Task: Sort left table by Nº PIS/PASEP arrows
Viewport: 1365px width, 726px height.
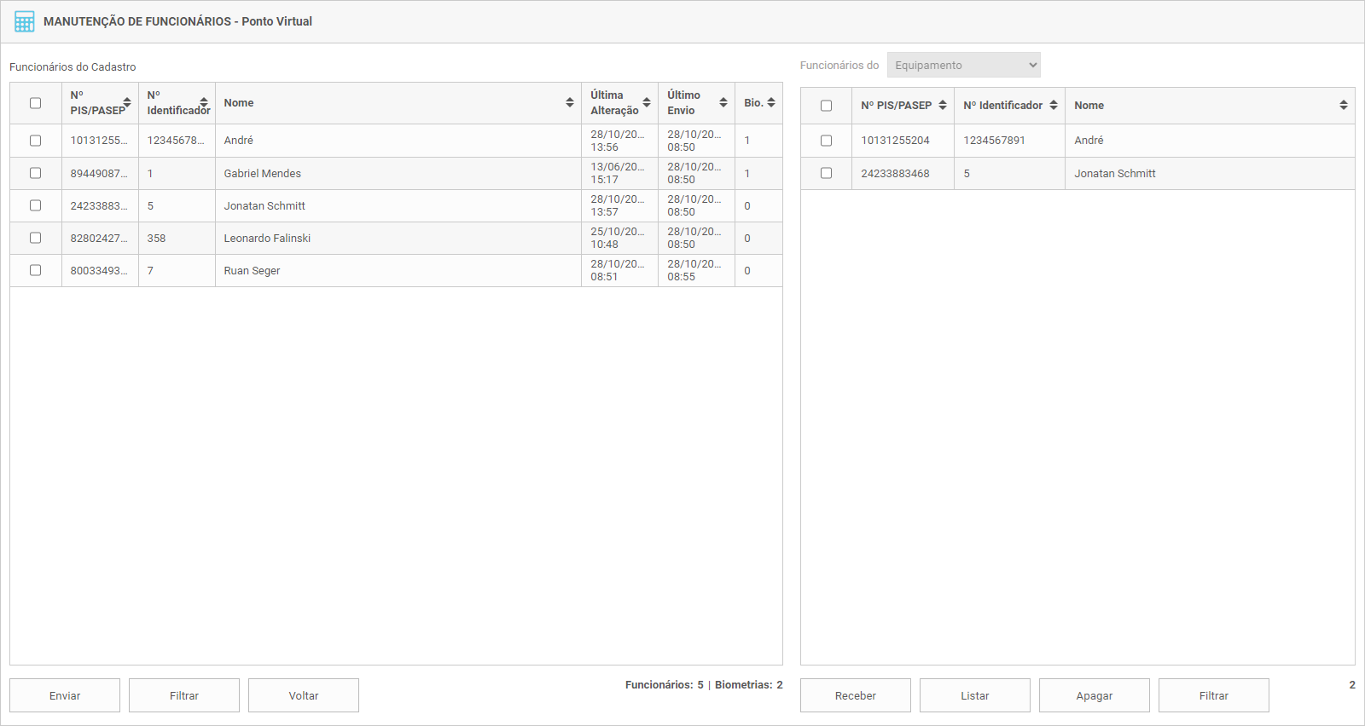Action: (x=127, y=103)
